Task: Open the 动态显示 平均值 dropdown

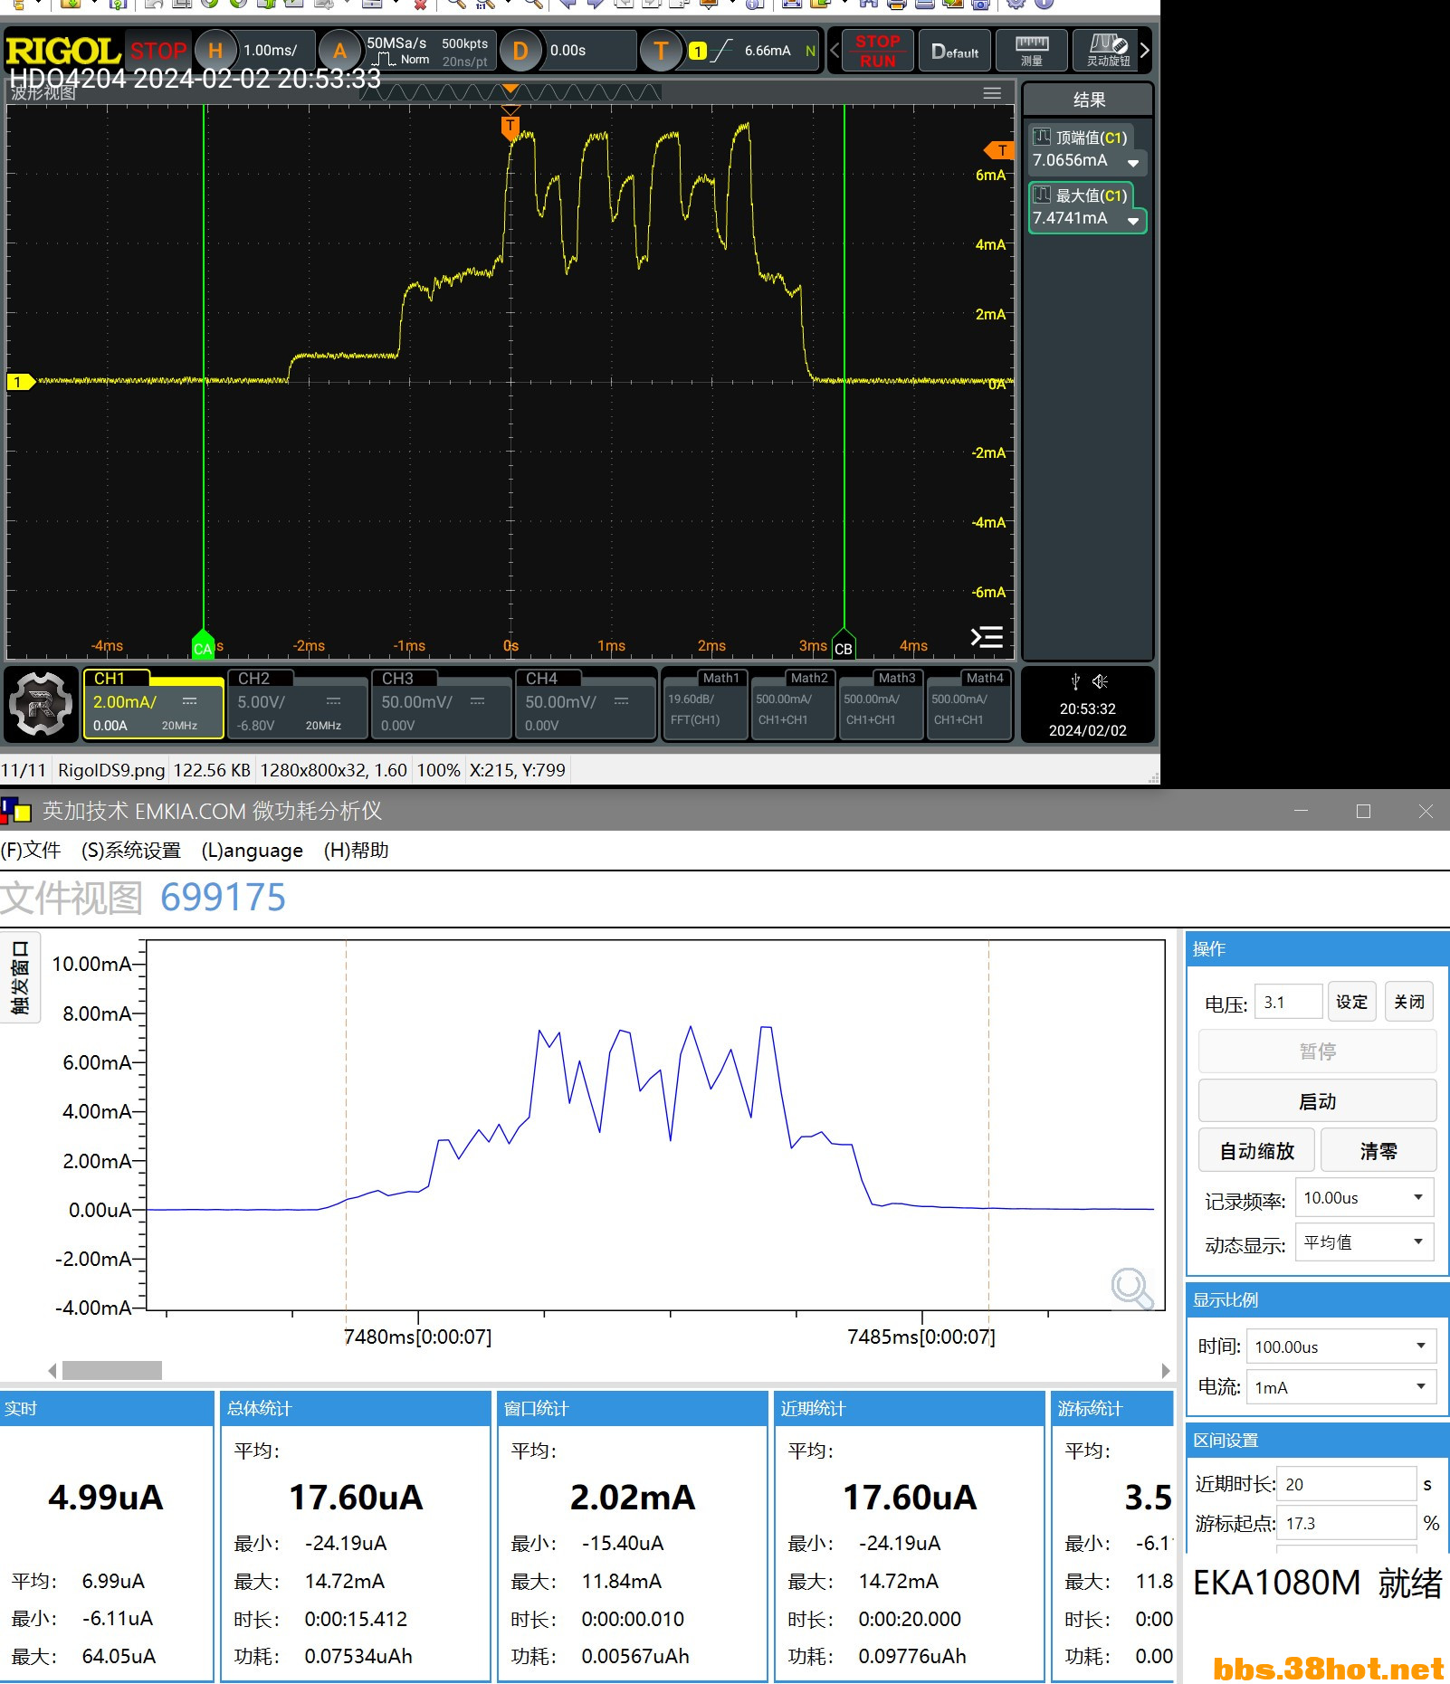Action: pos(1365,1242)
